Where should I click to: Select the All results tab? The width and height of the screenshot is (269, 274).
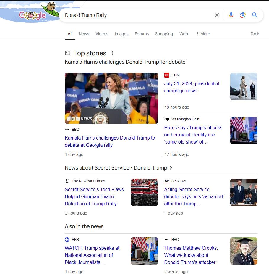(x=70, y=34)
